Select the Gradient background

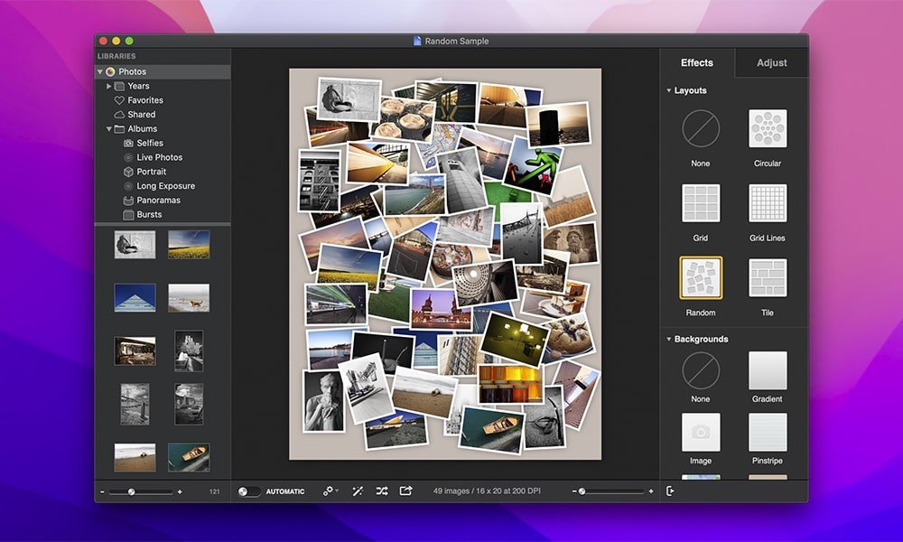768,370
